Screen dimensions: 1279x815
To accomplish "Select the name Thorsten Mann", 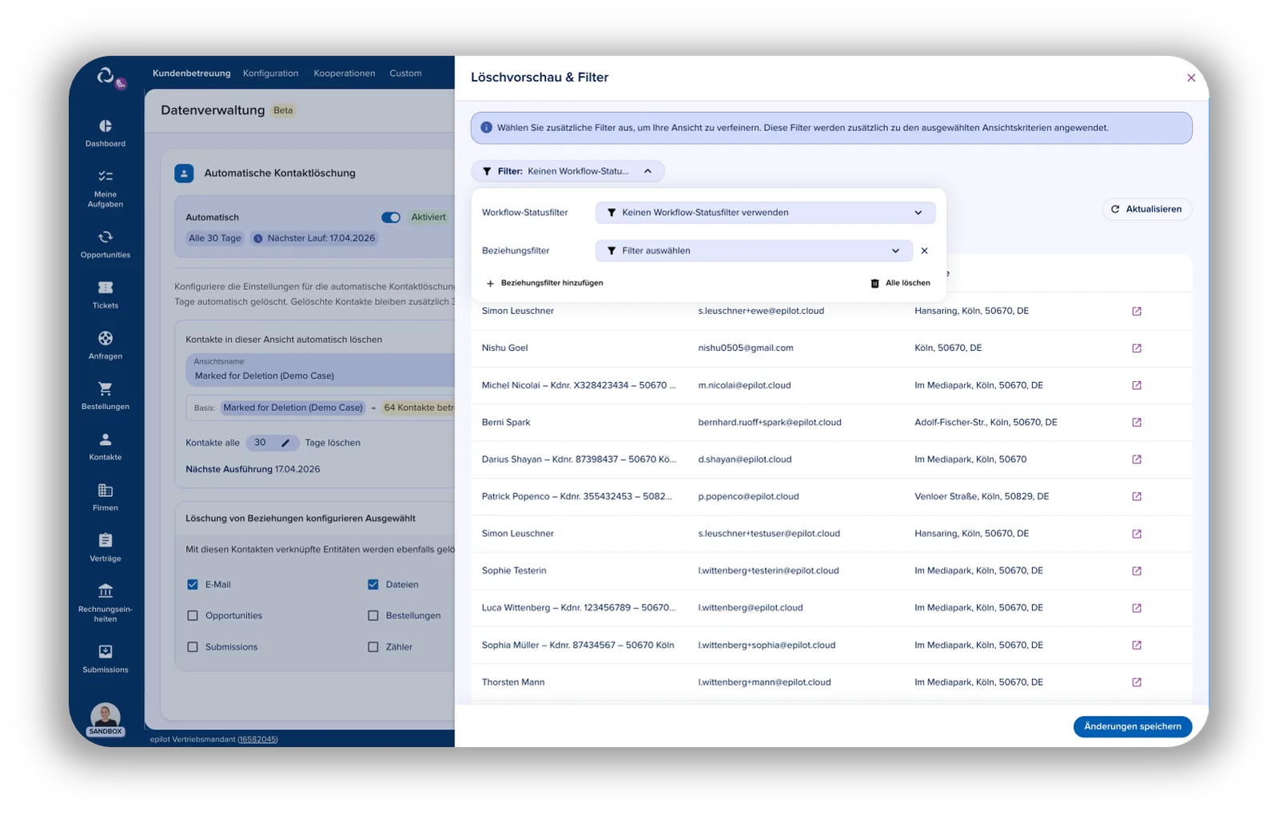I will [513, 682].
